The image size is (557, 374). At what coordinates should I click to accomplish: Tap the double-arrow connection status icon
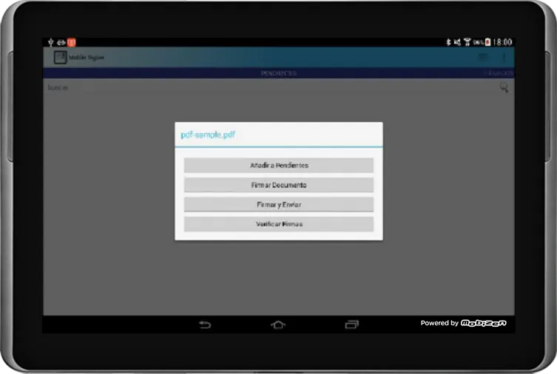coord(61,42)
